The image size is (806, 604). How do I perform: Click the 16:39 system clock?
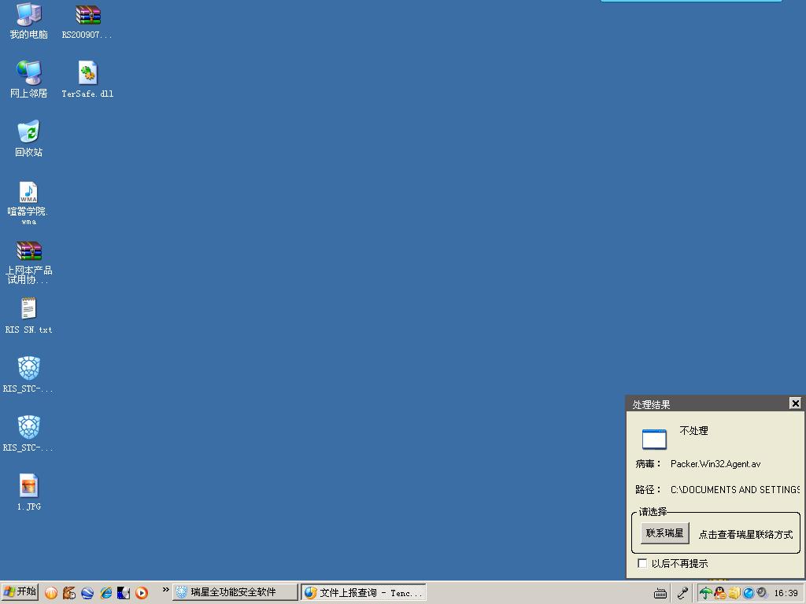pyautogui.click(x=786, y=593)
